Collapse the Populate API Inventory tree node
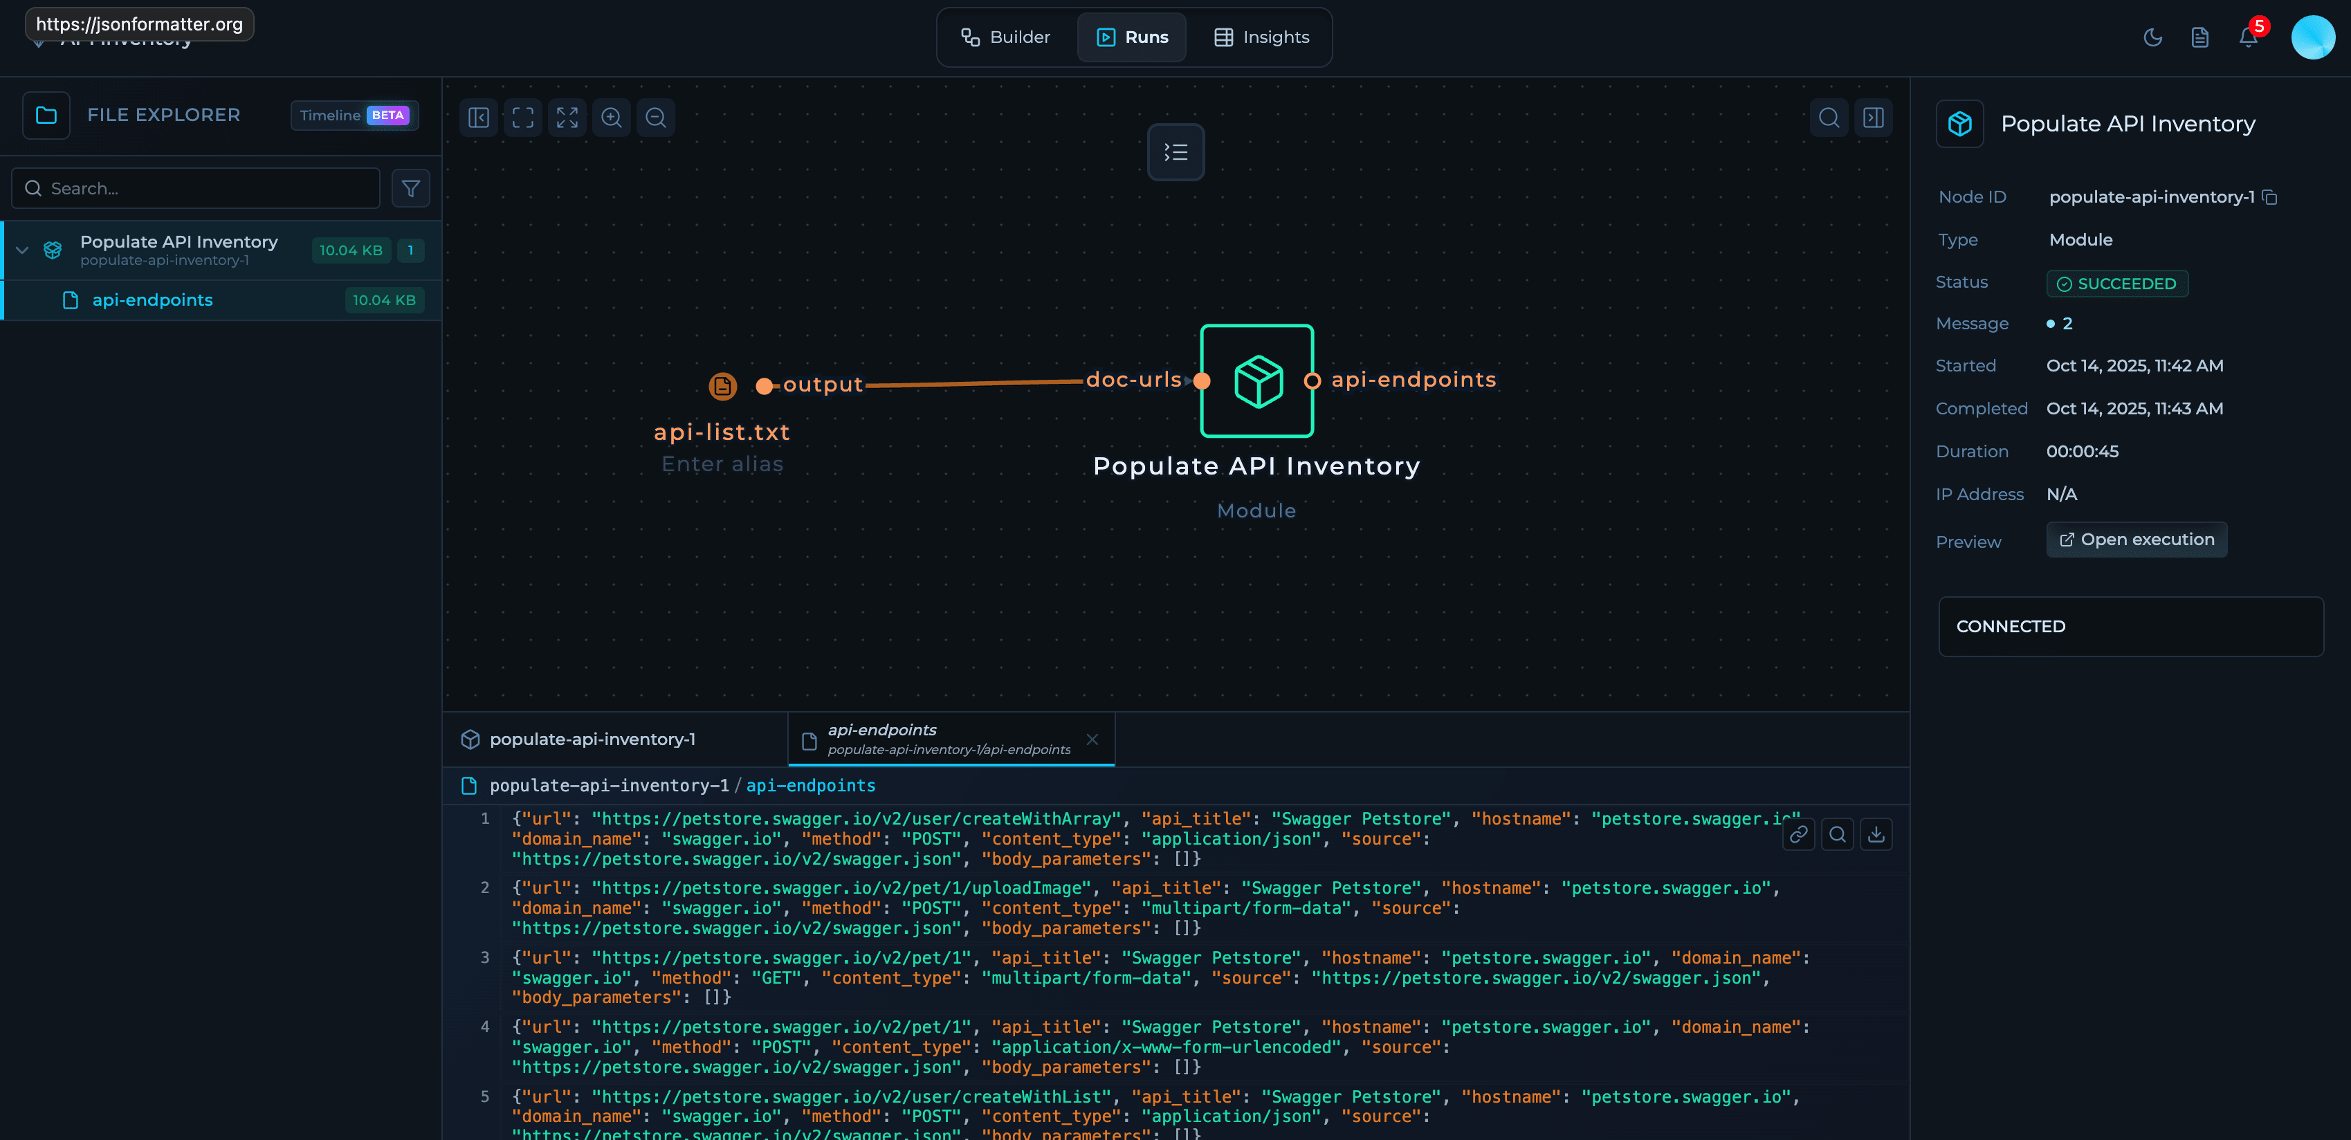Image resolution: width=2351 pixels, height=1140 pixels. pyautogui.click(x=23, y=250)
